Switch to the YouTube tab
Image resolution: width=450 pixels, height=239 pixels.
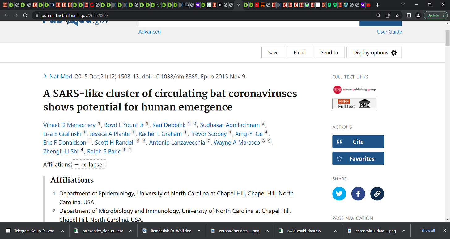(368, 5)
